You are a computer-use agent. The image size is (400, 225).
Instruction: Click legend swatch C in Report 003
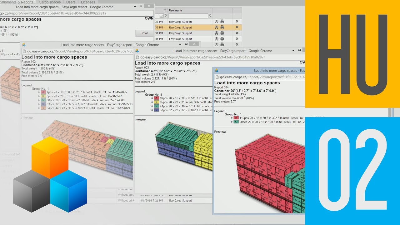pos(157,106)
